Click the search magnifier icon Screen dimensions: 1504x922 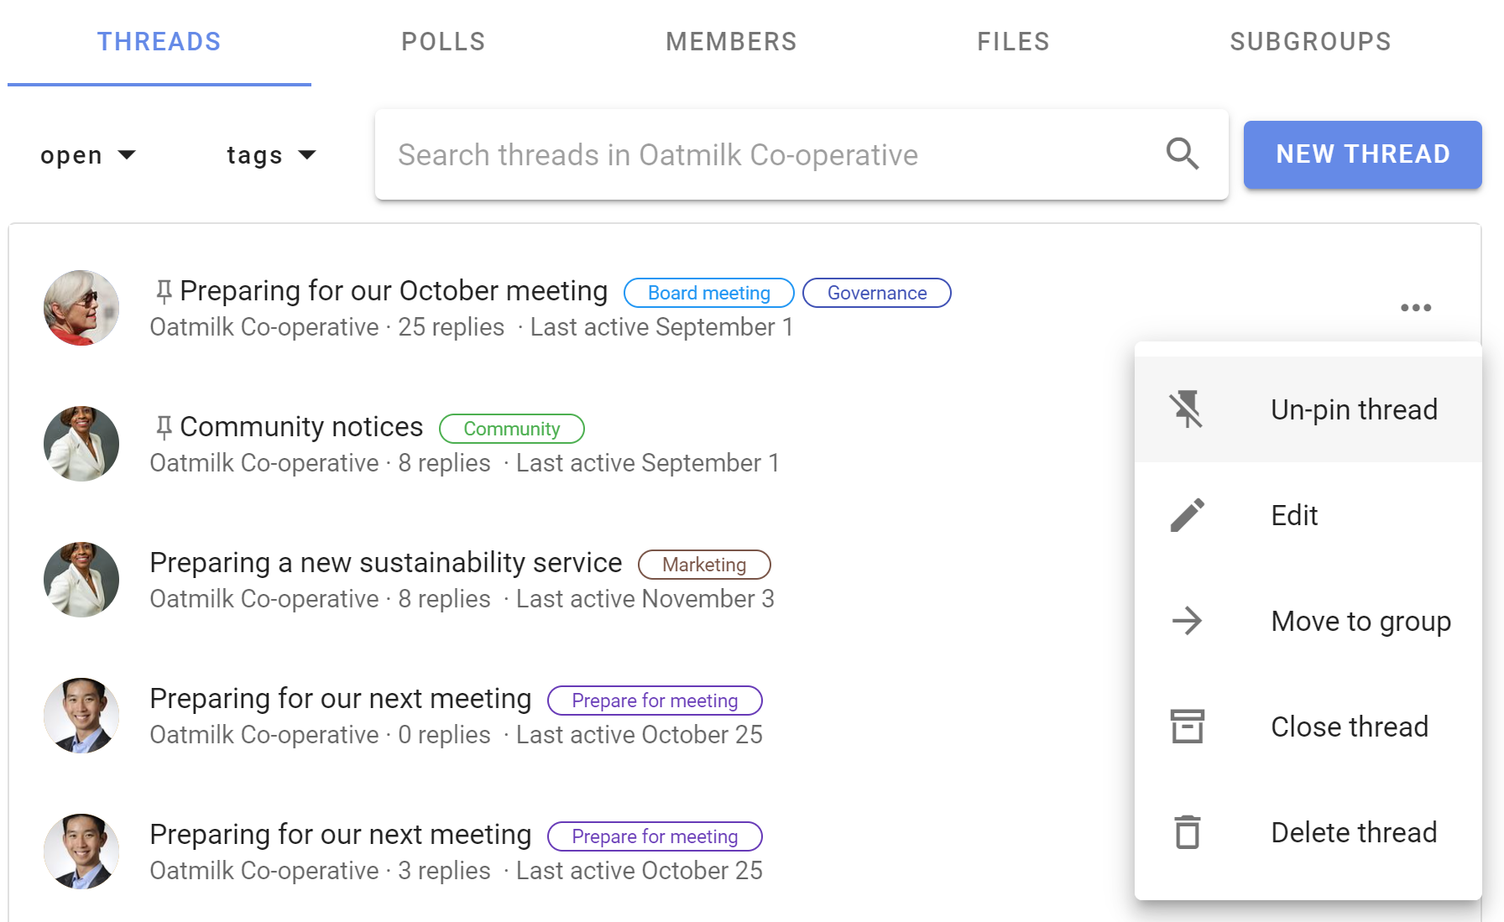(1182, 154)
